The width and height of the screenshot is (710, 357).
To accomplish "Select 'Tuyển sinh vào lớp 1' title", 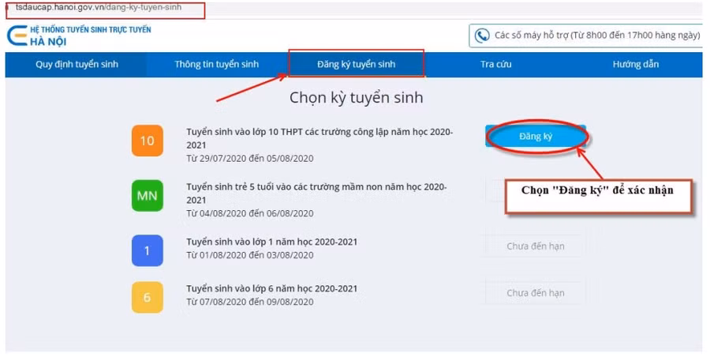I will 271,242.
